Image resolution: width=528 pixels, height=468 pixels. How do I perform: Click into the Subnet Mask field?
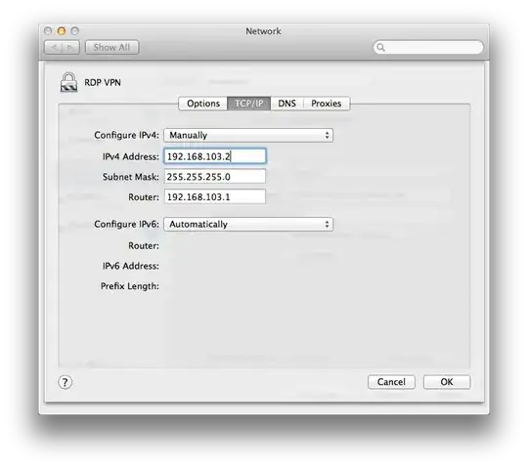(215, 177)
